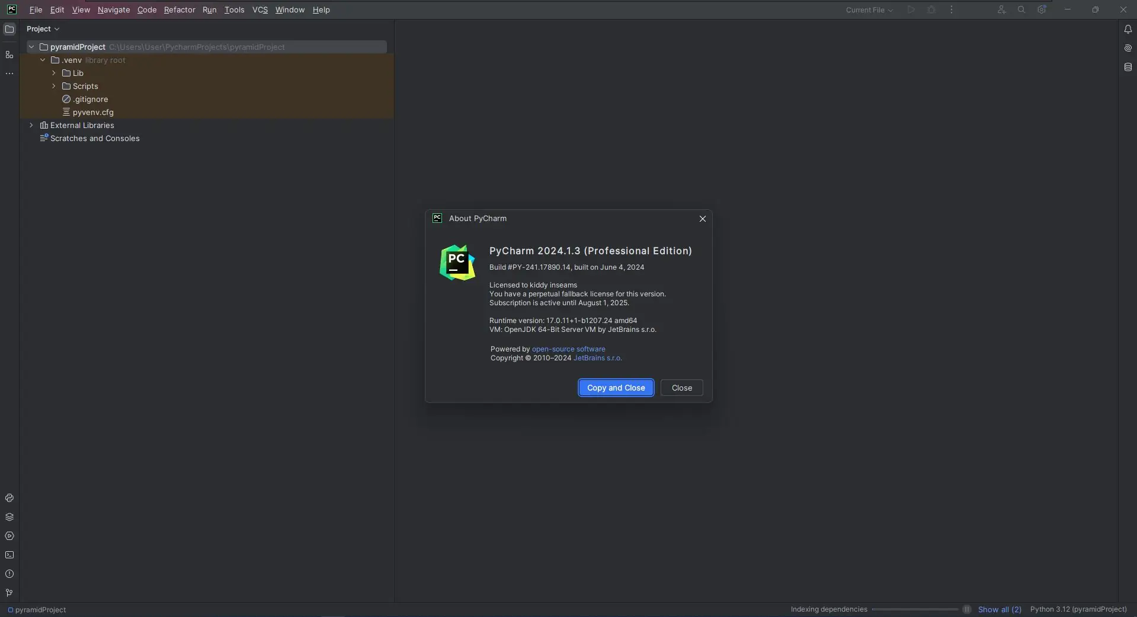This screenshot has height=617, width=1137.
Task: Open the Python Packages tool window
Action: click(x=9, y=517)
